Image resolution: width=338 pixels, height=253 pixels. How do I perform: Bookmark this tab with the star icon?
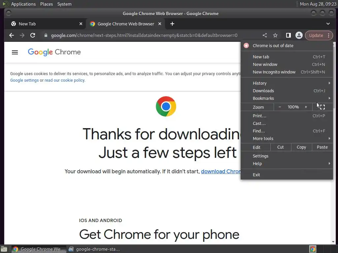click(x=275, y=35)
